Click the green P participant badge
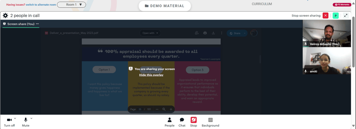This screenshot has height=129, width=356. coord(336,16)
